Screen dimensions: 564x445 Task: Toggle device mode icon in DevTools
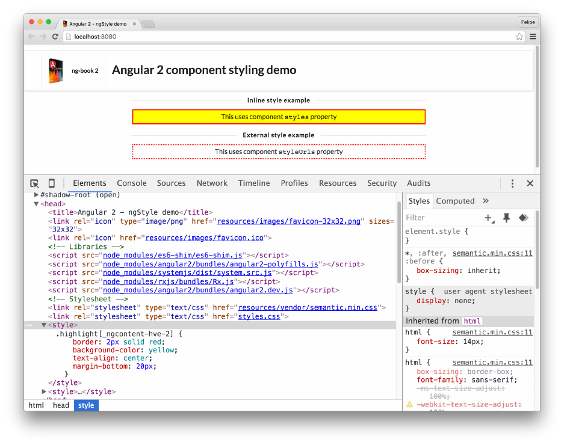tap(52, 183)
